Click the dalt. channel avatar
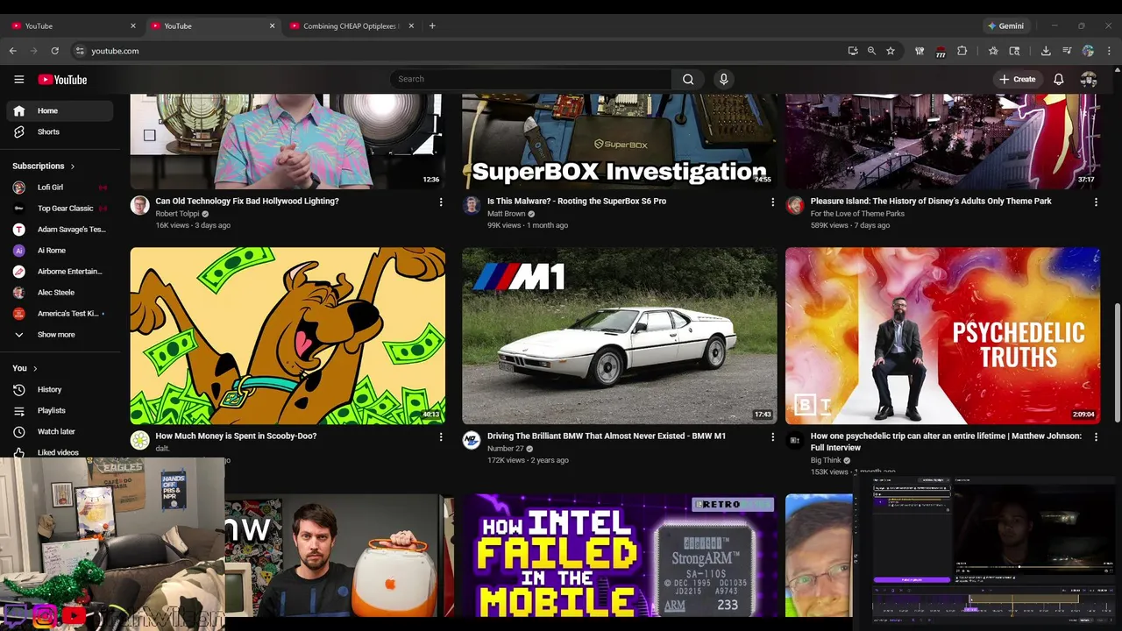 click(x=139, y=440)
